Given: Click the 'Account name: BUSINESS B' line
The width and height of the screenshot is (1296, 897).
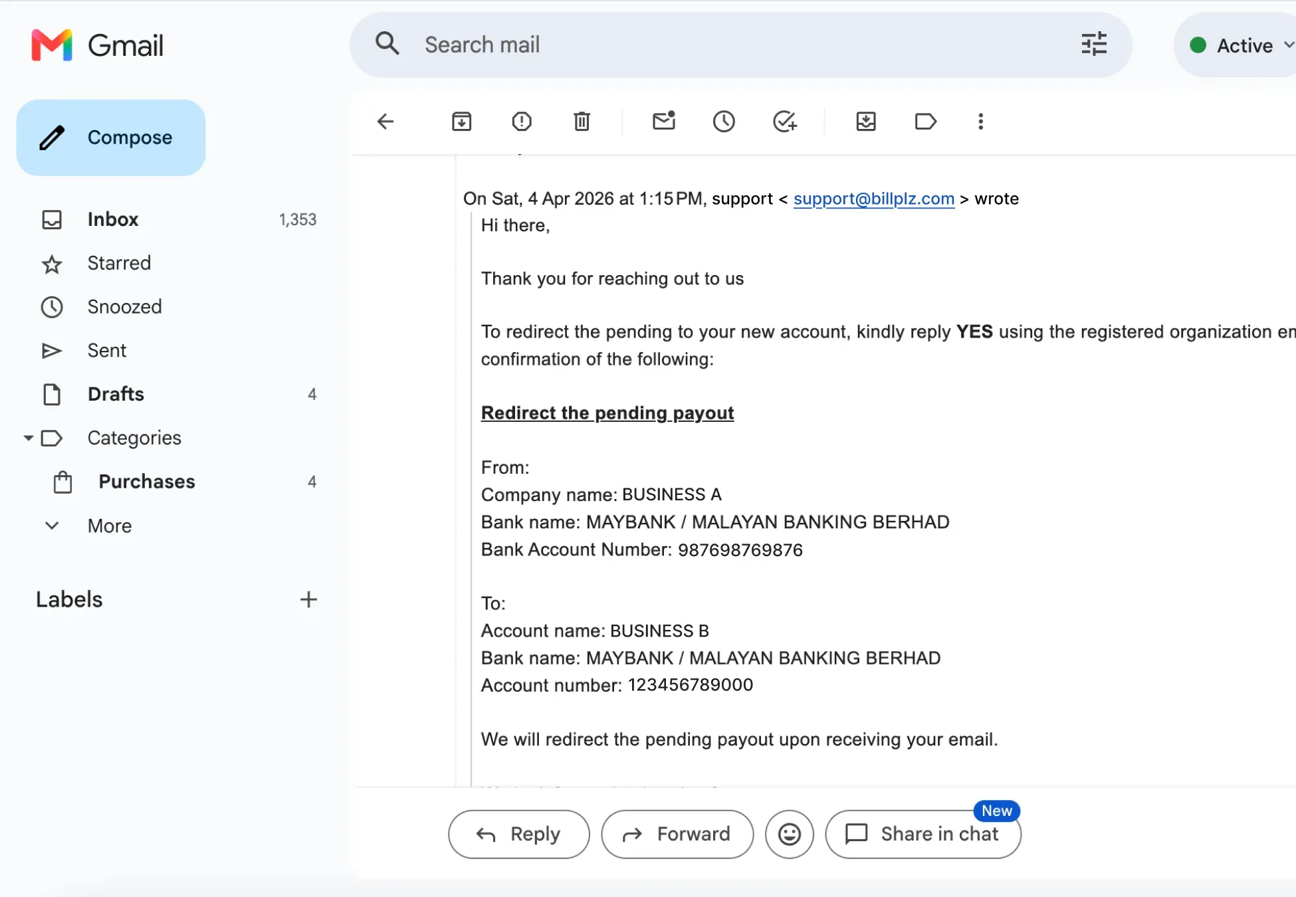Looking at the screenshot, I should click(595, 631).
